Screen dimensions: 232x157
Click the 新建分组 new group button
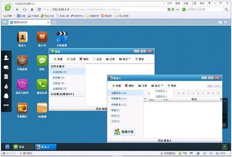point(124,132)
